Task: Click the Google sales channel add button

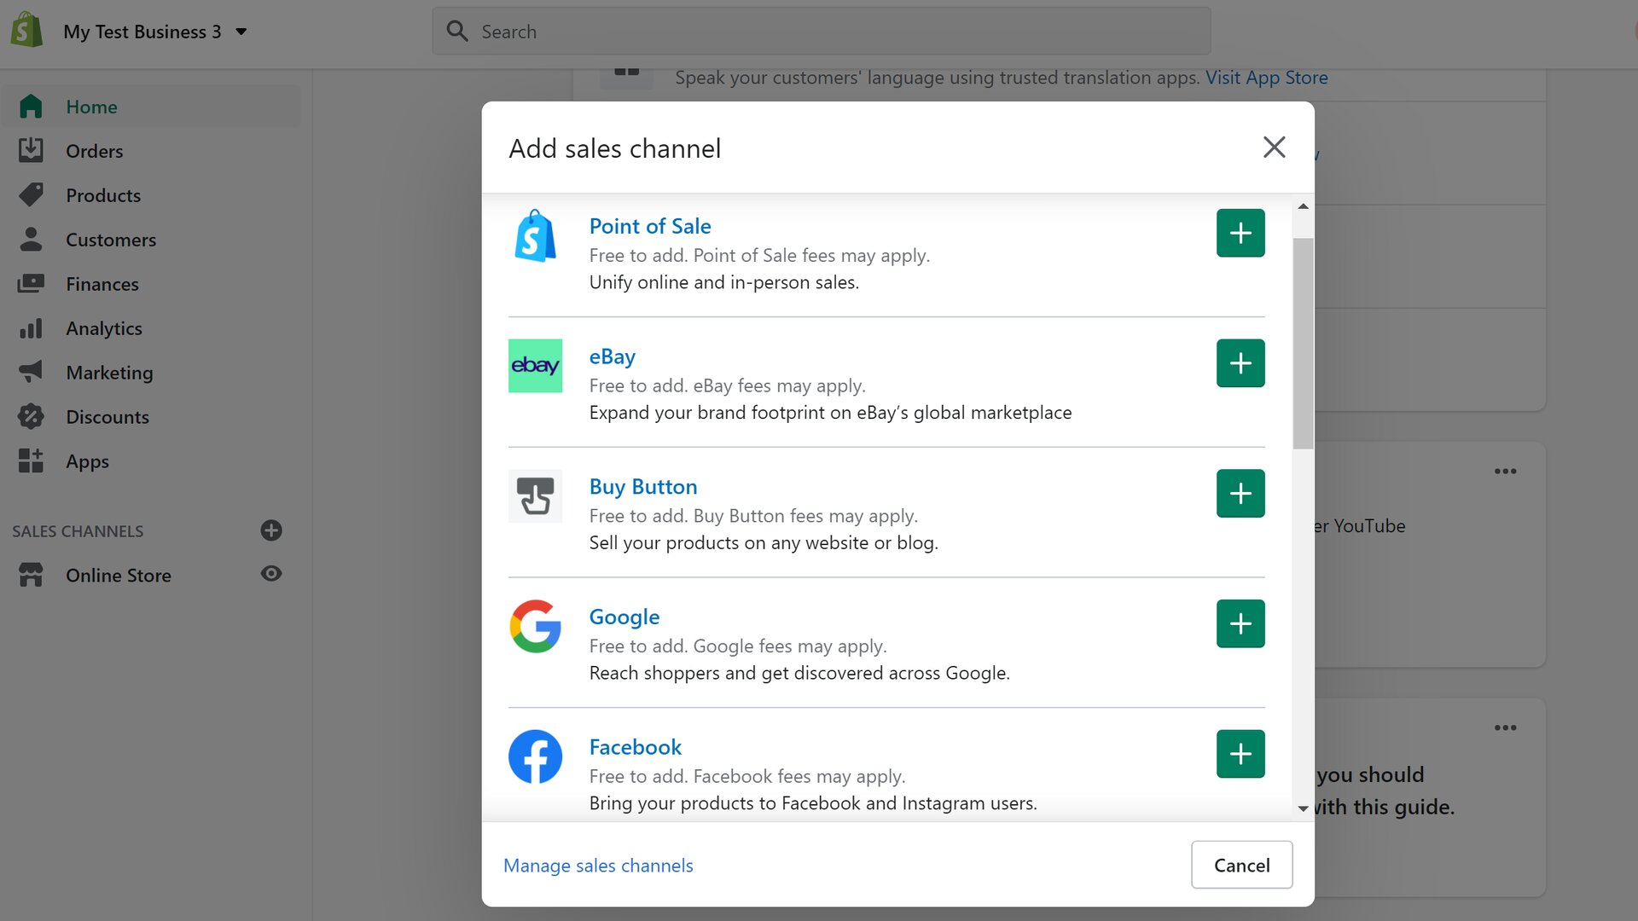Action: tap(1240, 624)
